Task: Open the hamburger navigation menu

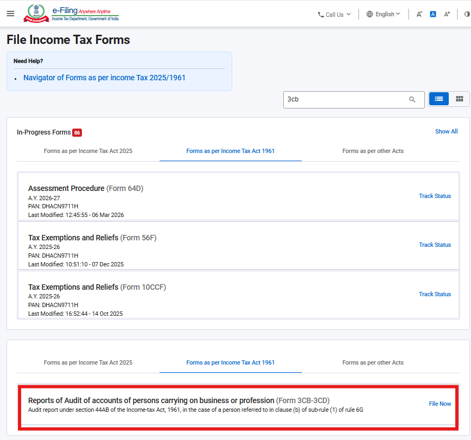Action: click(x=10, y=14)
